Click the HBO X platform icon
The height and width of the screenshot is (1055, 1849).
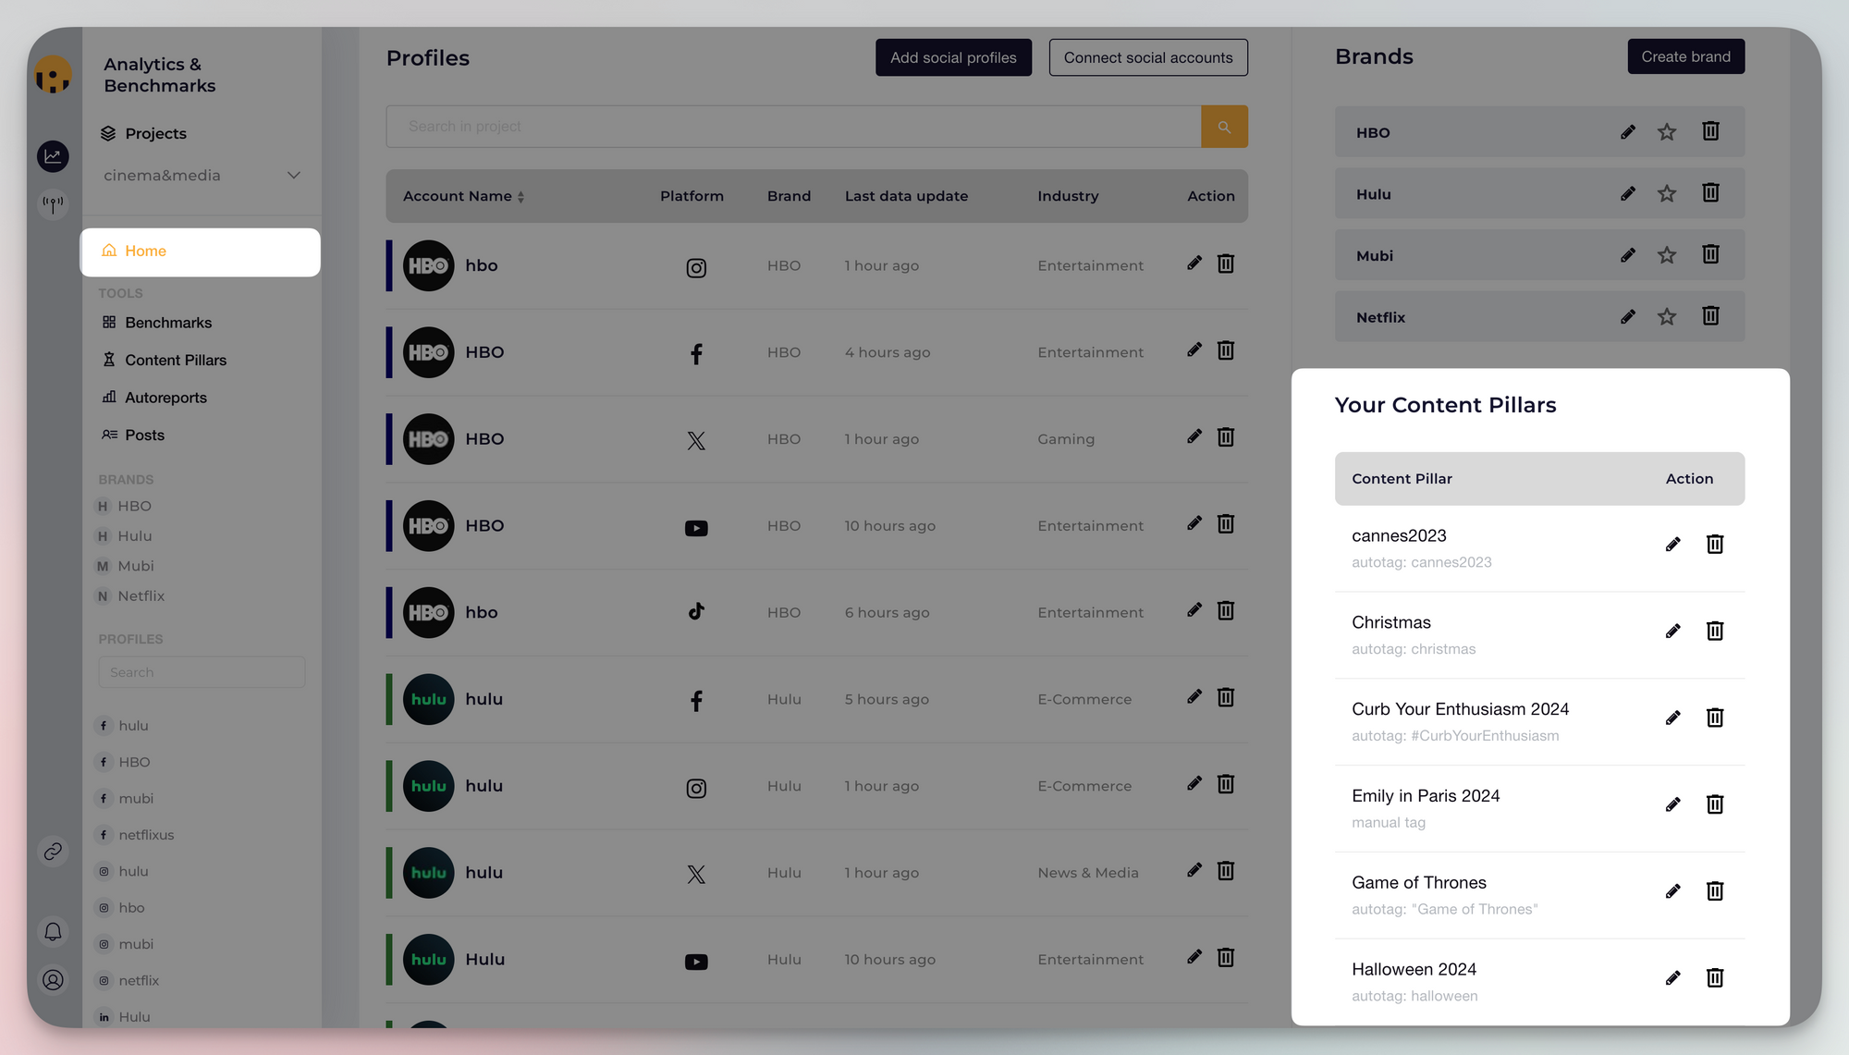point(696,440)
